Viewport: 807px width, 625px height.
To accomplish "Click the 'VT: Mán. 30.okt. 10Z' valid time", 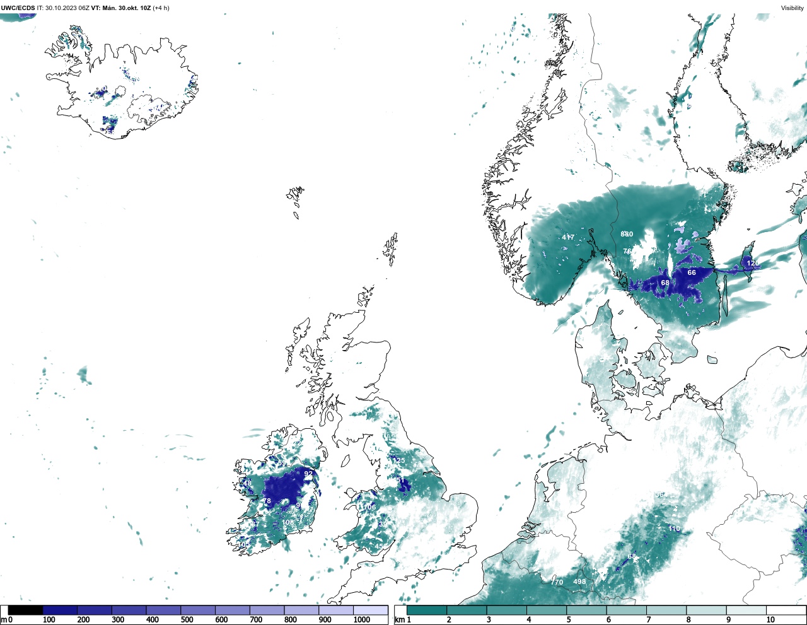I will pyautogui.click(x=121, y=8).
